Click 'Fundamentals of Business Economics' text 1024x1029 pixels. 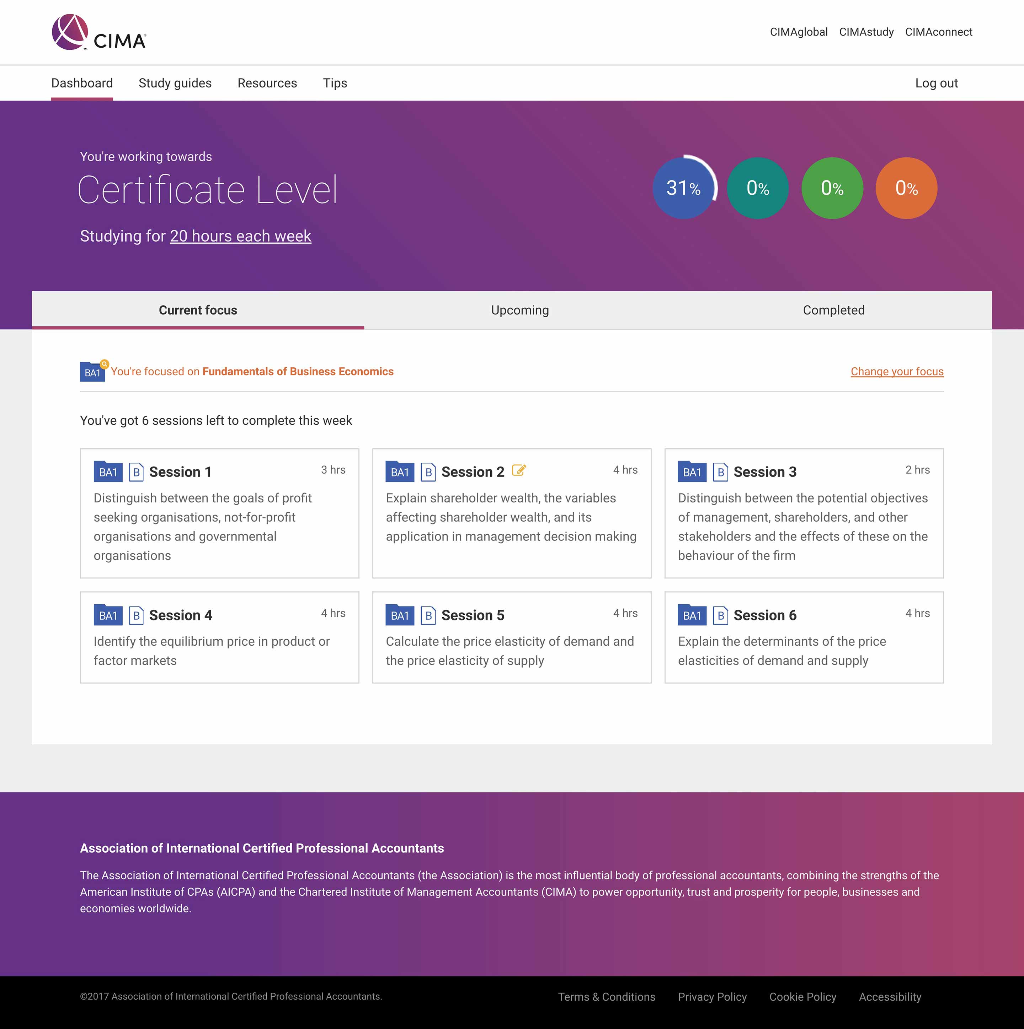coord(298,371)
